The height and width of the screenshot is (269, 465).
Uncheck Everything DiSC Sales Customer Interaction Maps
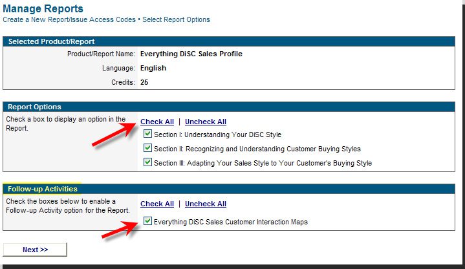[x=147, y=221]
